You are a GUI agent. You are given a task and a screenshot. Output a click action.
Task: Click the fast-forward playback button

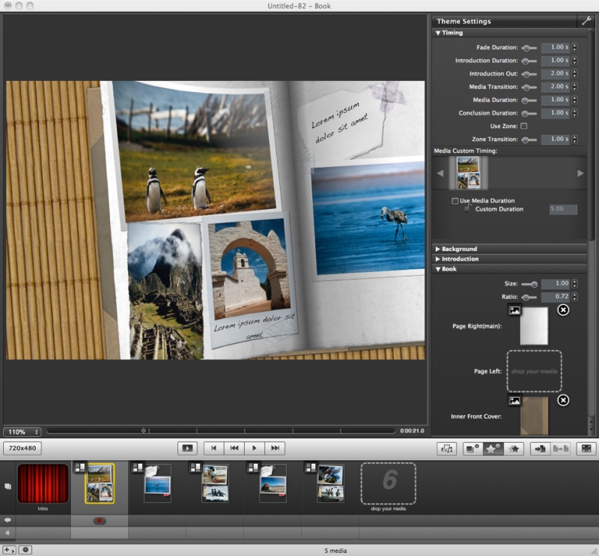tap(275, 448)
